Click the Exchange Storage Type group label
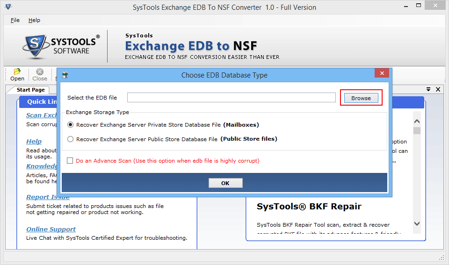449x265 pixels. (97, 112)
